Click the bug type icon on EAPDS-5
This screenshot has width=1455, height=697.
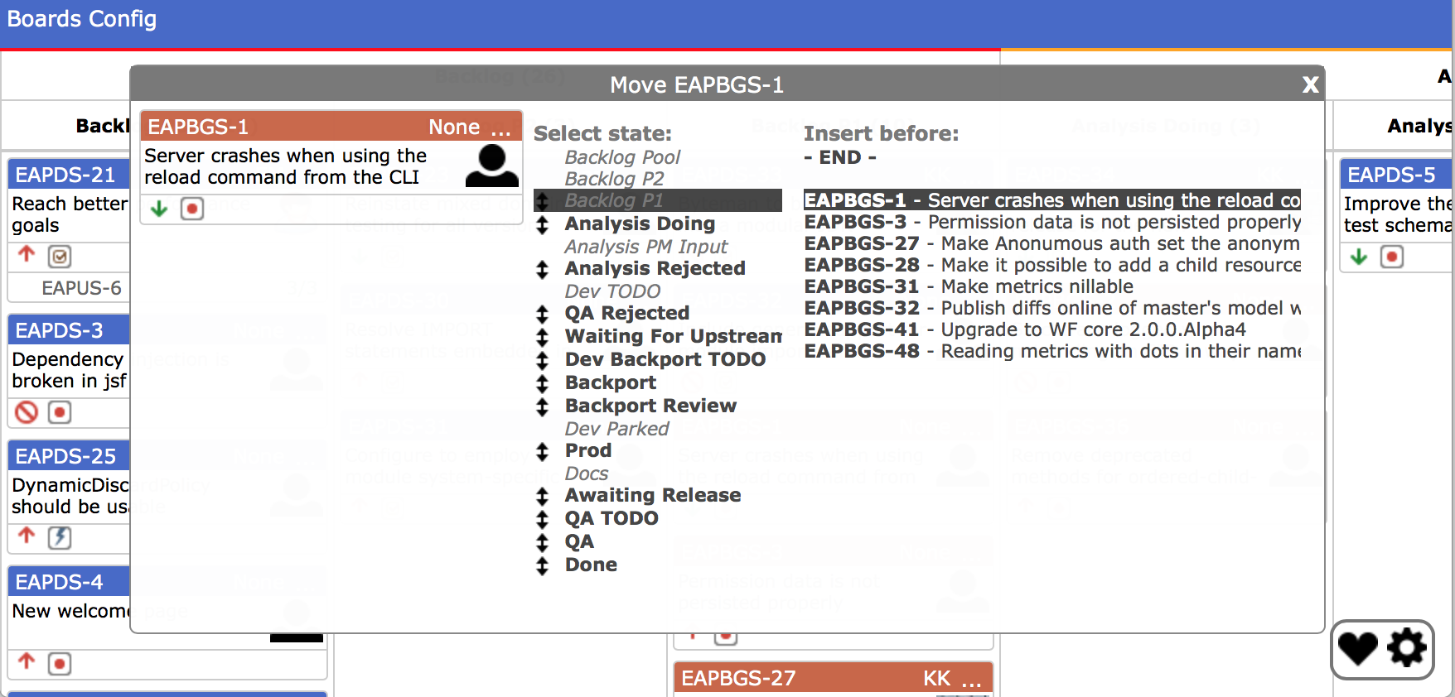click(1392, 257)
